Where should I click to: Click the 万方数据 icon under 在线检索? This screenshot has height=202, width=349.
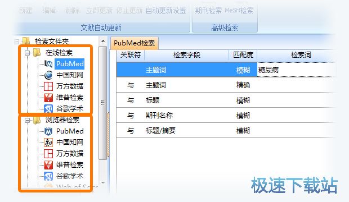tap(48, 86)
